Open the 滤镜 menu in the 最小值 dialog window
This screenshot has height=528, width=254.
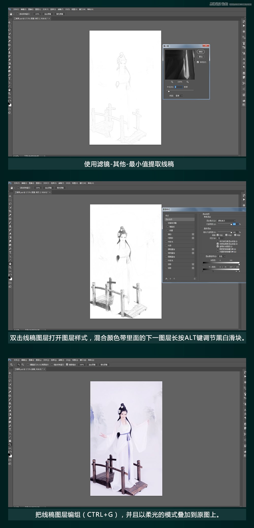[x=60, y=9]
